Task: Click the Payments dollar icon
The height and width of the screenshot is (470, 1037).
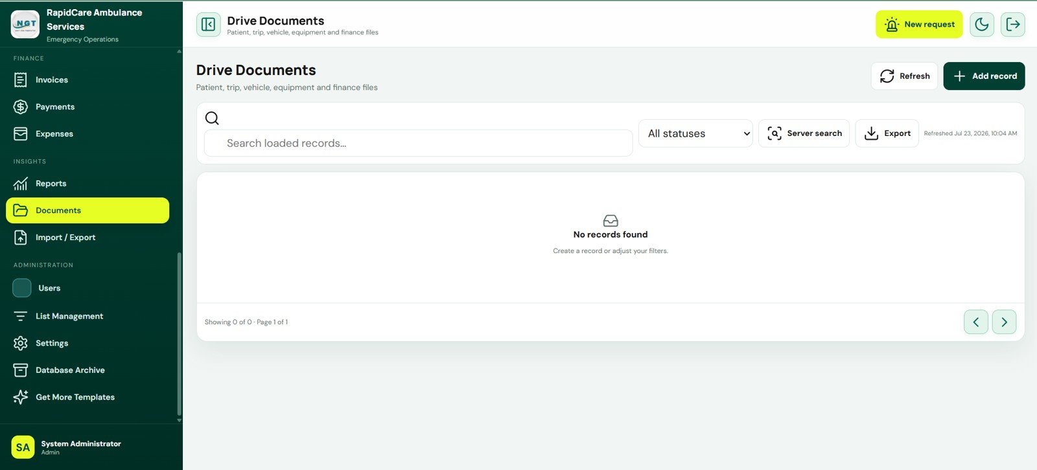Action: pyautogui.click(x=21, y=107)
